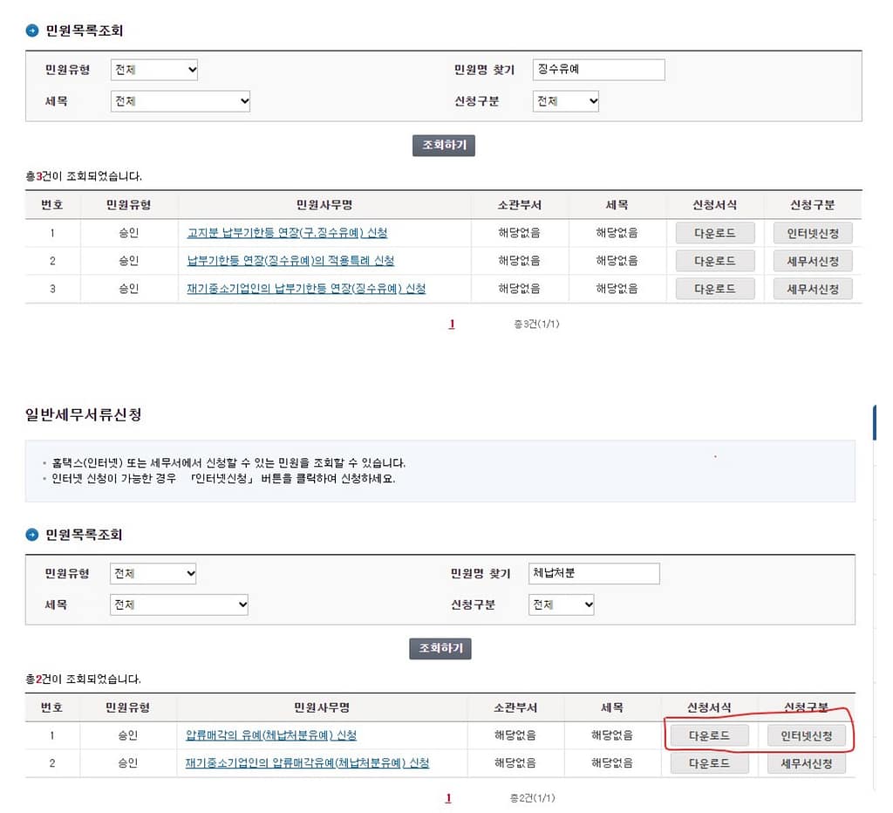Open the 민원유형 dropdown in the 체납처분 search panel

[153, 573]
